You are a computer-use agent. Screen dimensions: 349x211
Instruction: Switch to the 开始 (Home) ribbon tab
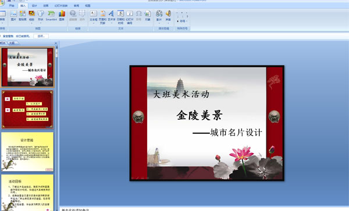pos(12,6)
